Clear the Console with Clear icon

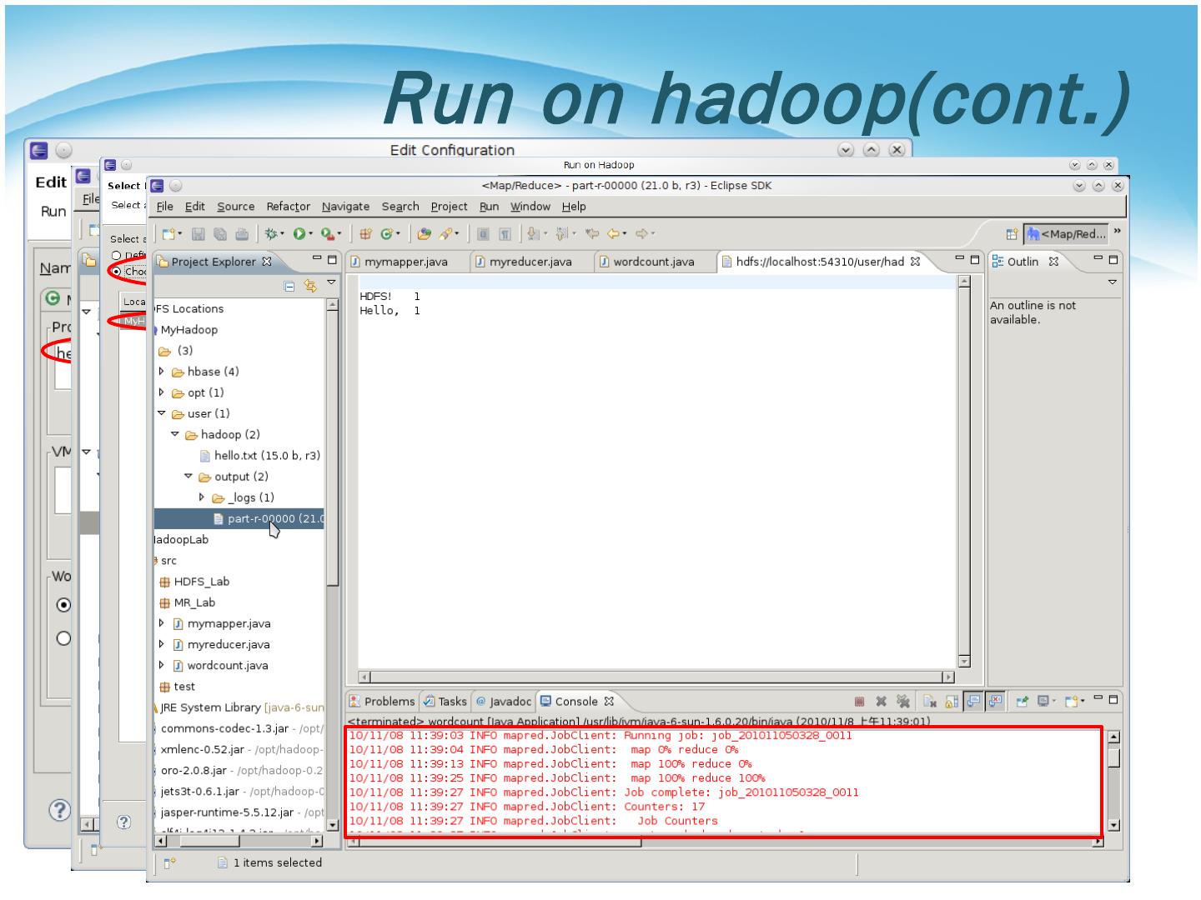930,702
